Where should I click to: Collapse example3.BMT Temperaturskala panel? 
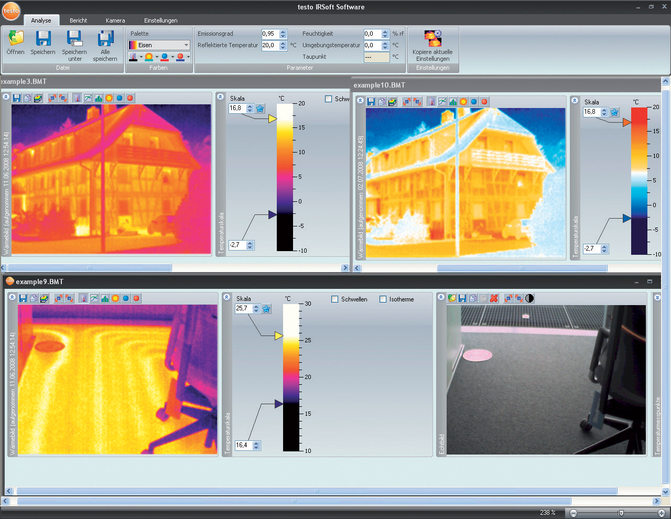click(x=220, y=97)
